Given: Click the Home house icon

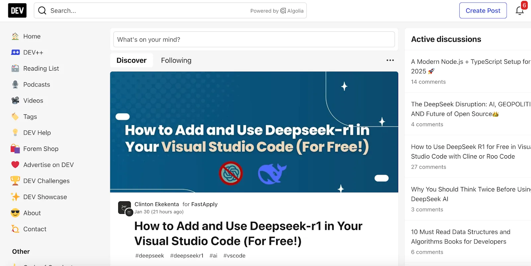Looking at the screenshot, I should [x=15, y=36].
